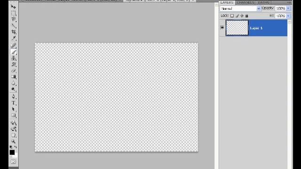This screenshot has width=301, height=169.
Task: Reset to default foreground and background colors
Action: click(x=11, y=147)
